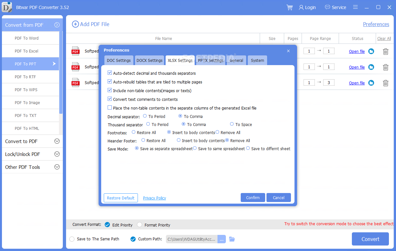Click the Login user icon
The image size is (396, 251).
(301, 7)
